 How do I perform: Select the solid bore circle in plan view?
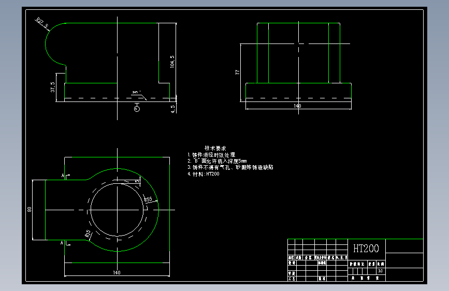coord(117,210)
